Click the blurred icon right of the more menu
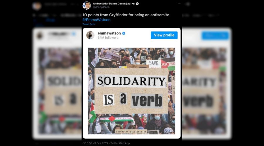The width and height of the screenshot is (264, 146). click(x=188, y=4)
